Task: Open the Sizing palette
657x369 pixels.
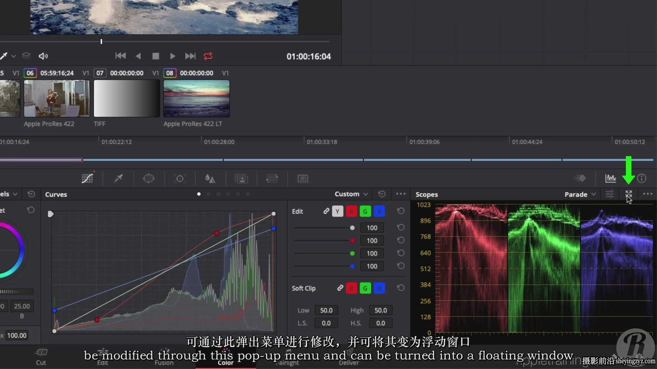Action: pos(272,178)
